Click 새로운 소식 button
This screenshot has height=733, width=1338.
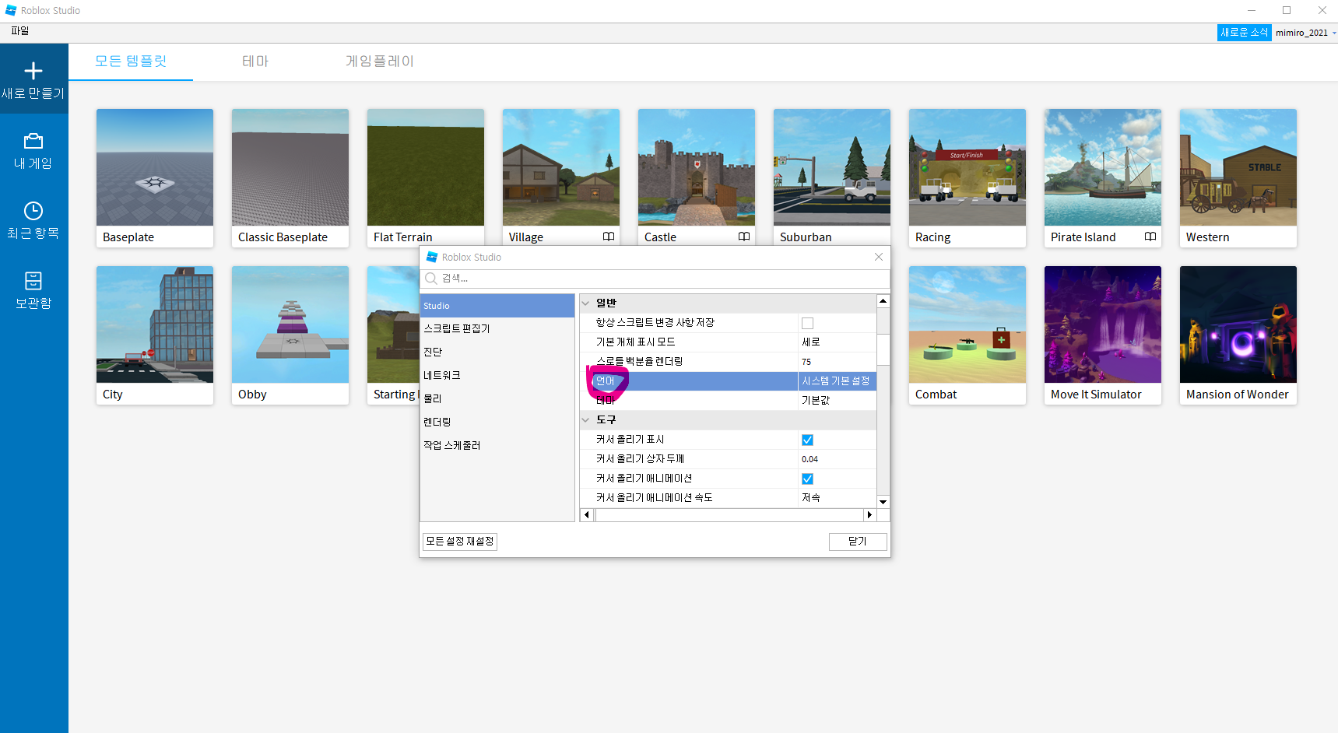tap(1244, 33)
